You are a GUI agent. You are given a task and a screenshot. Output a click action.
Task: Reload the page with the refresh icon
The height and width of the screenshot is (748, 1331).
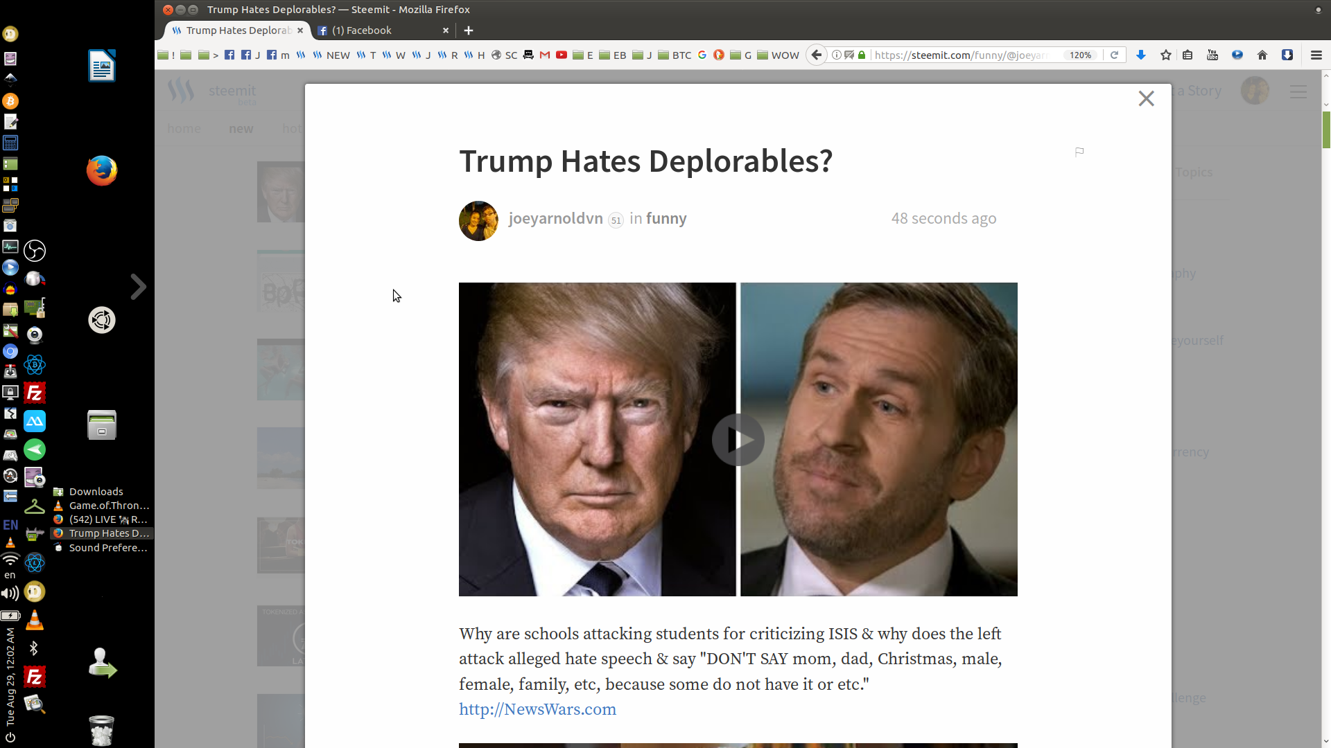pos(1114,55)
